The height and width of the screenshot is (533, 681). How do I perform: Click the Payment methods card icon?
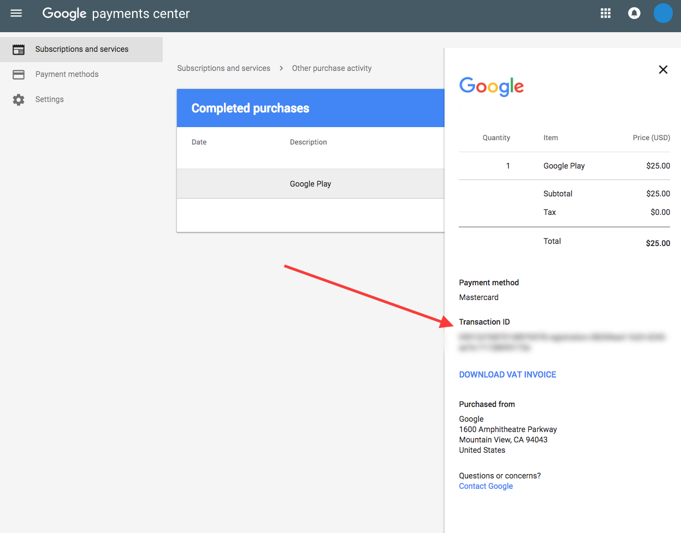[19, 75]
